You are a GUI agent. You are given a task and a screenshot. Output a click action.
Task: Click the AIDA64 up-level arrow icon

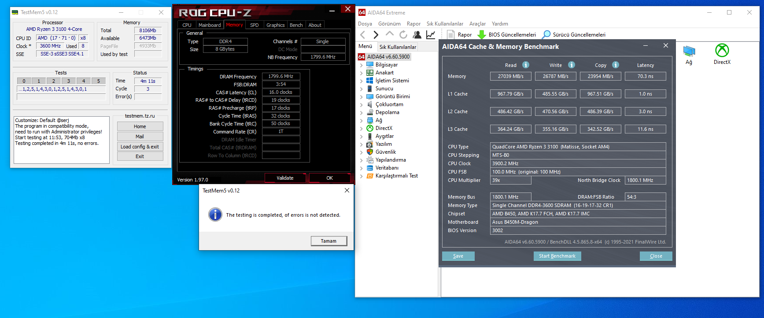(x=390, y=34)
